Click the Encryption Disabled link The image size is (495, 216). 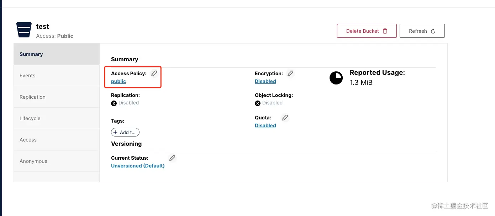[x=265, y=82]
